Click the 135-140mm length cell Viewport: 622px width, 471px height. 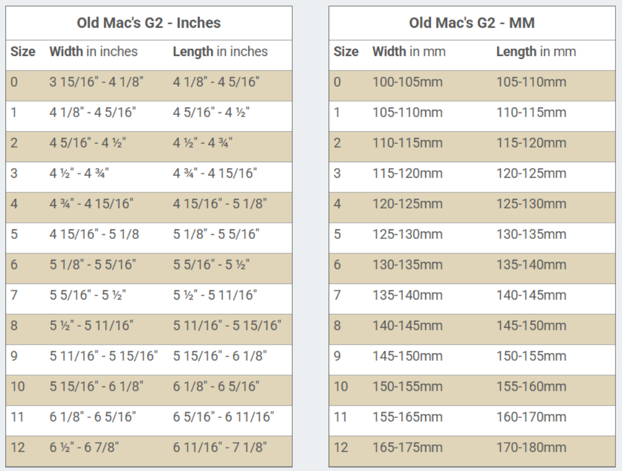click(x=531, y=264)
